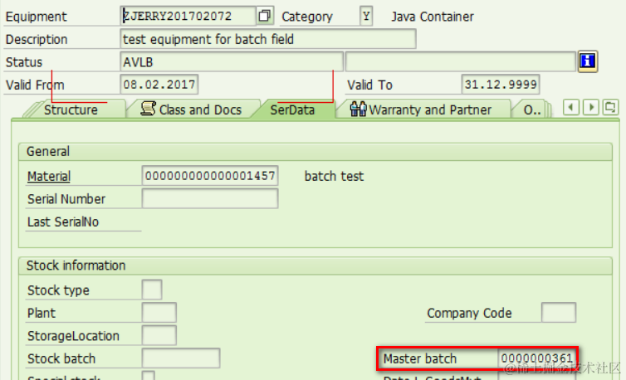
Task: Click the Valid To date field
Action: (501, 85)
